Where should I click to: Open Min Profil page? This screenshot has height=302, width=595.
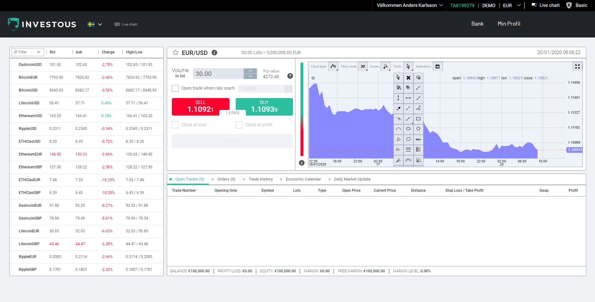click(509, 24)
